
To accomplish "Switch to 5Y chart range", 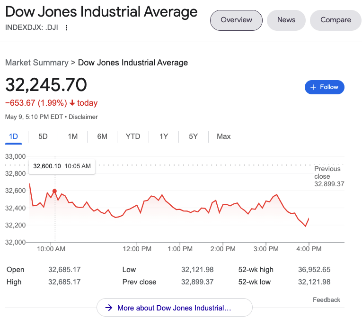I will 193,137.
